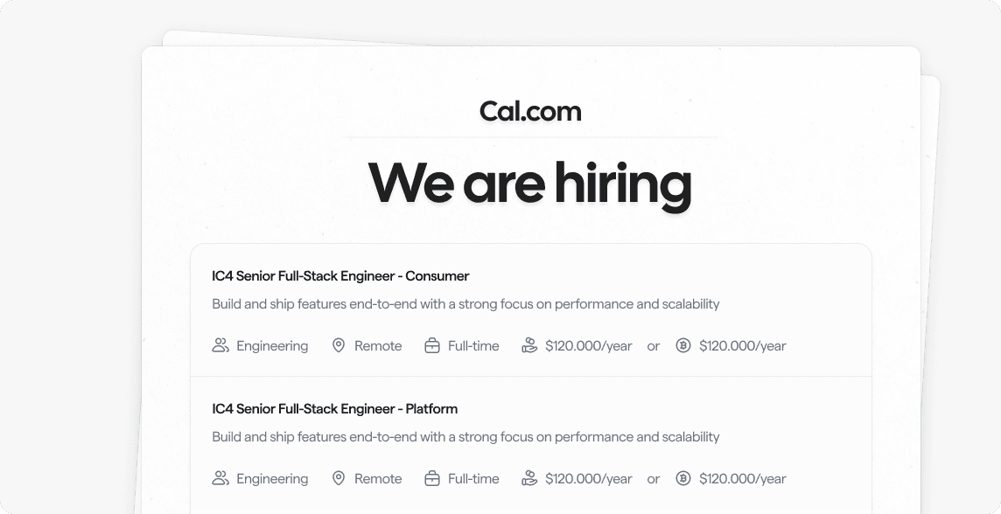Click the Engineering team icon in the Consumer job
1001x514 pixels.
click(220, 345)
